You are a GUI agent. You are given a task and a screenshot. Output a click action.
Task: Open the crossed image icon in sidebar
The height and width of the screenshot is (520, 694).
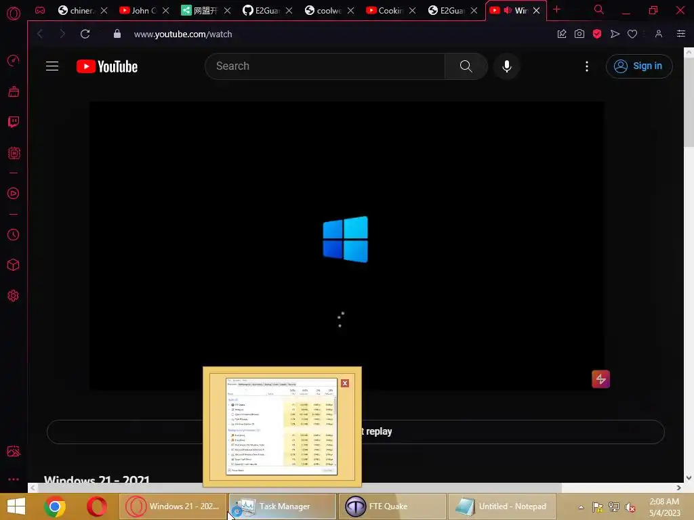click(x=14, y=451)
